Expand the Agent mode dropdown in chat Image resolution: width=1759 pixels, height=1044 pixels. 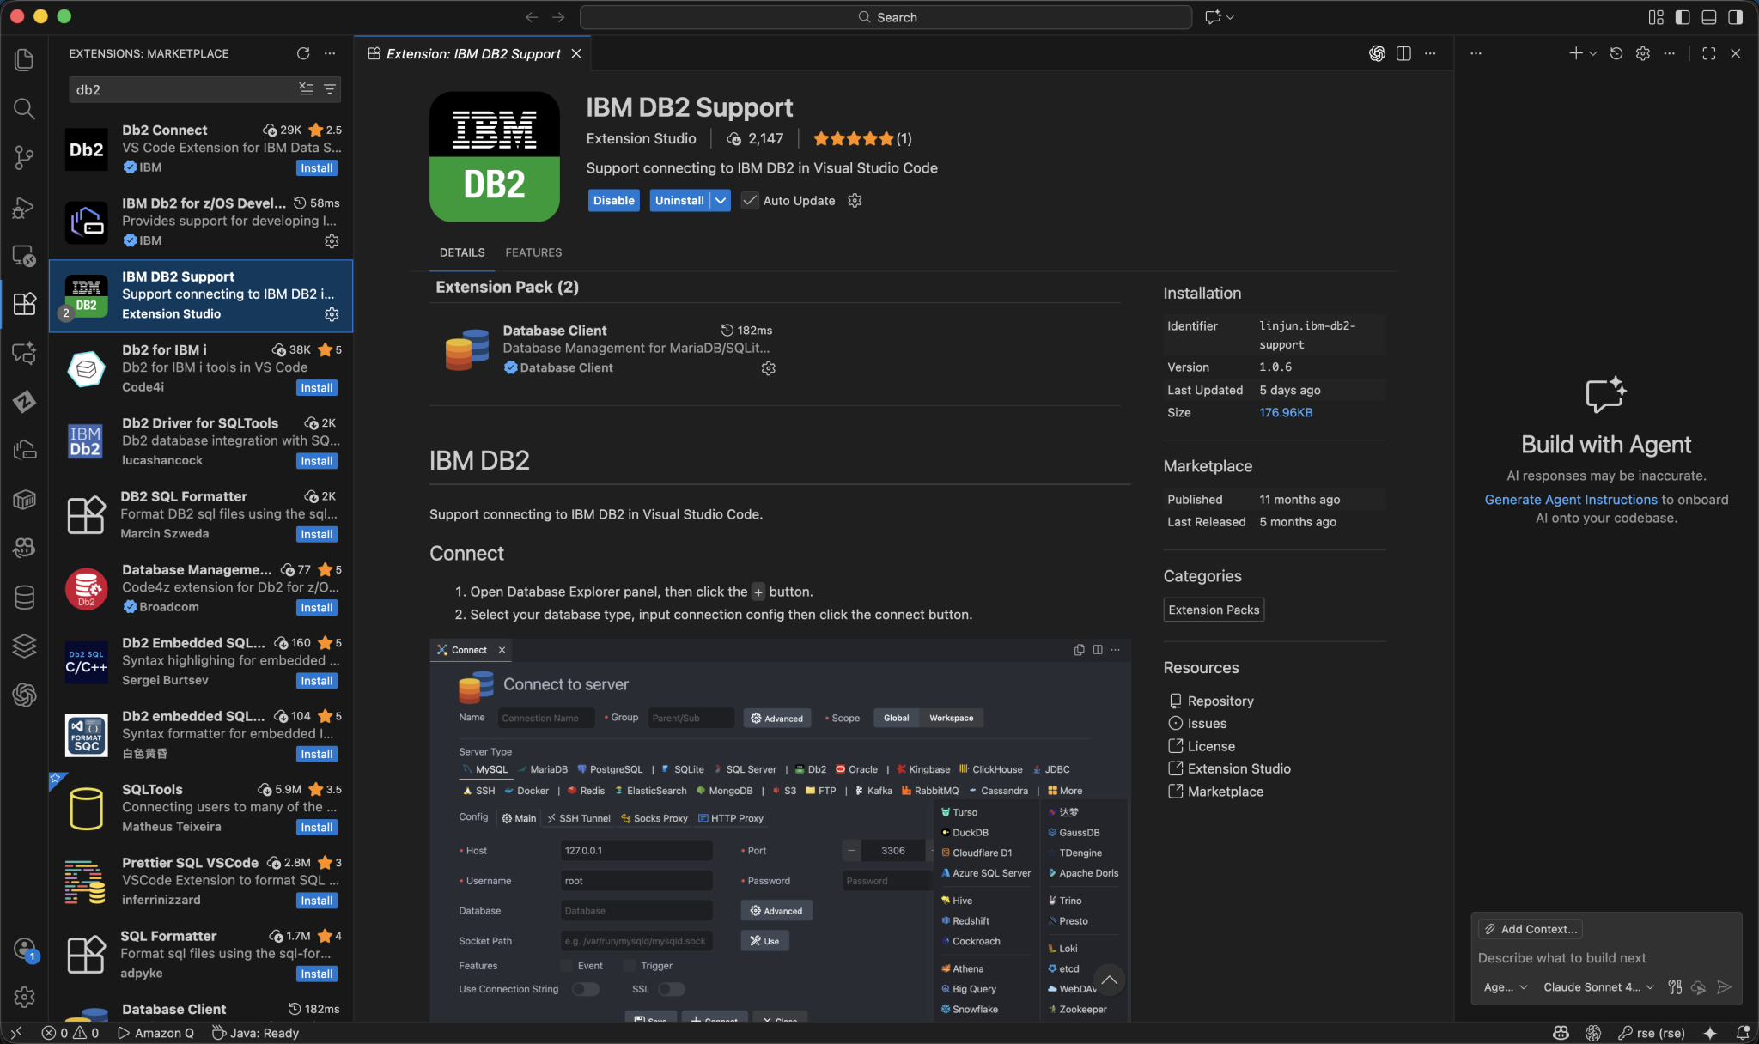tap(1505, 987)
